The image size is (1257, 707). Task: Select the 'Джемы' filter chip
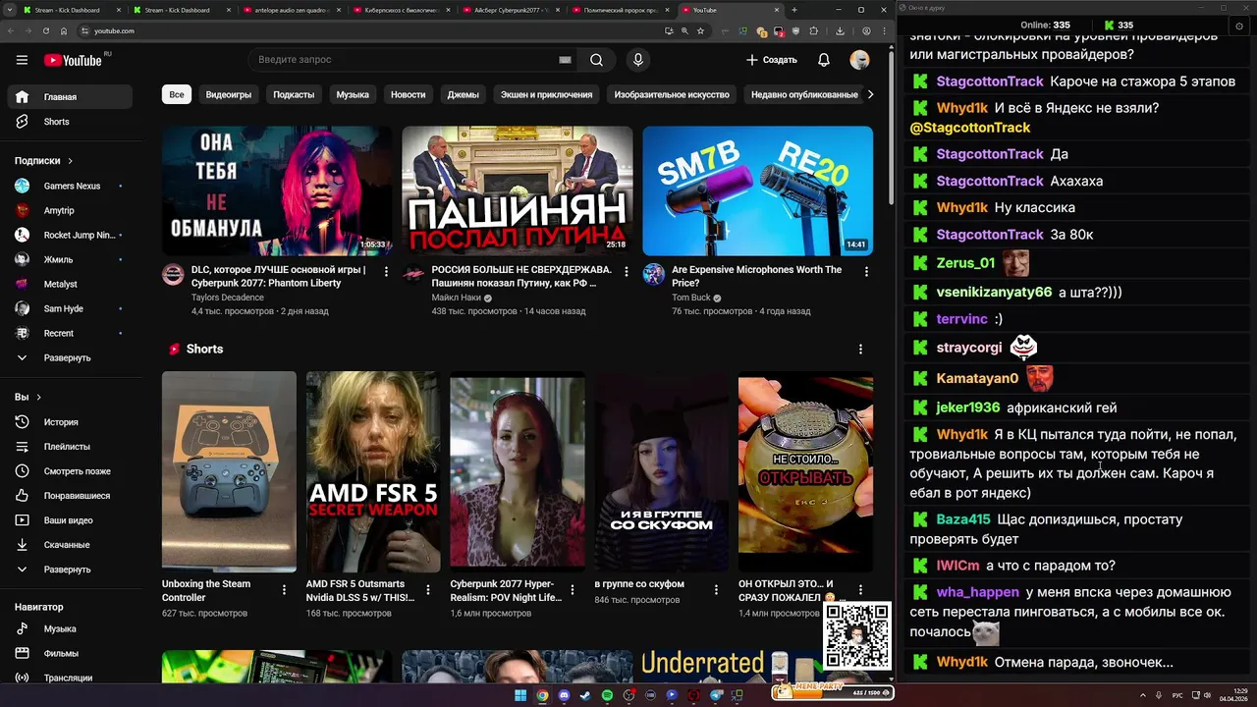(x=464, y=95)
